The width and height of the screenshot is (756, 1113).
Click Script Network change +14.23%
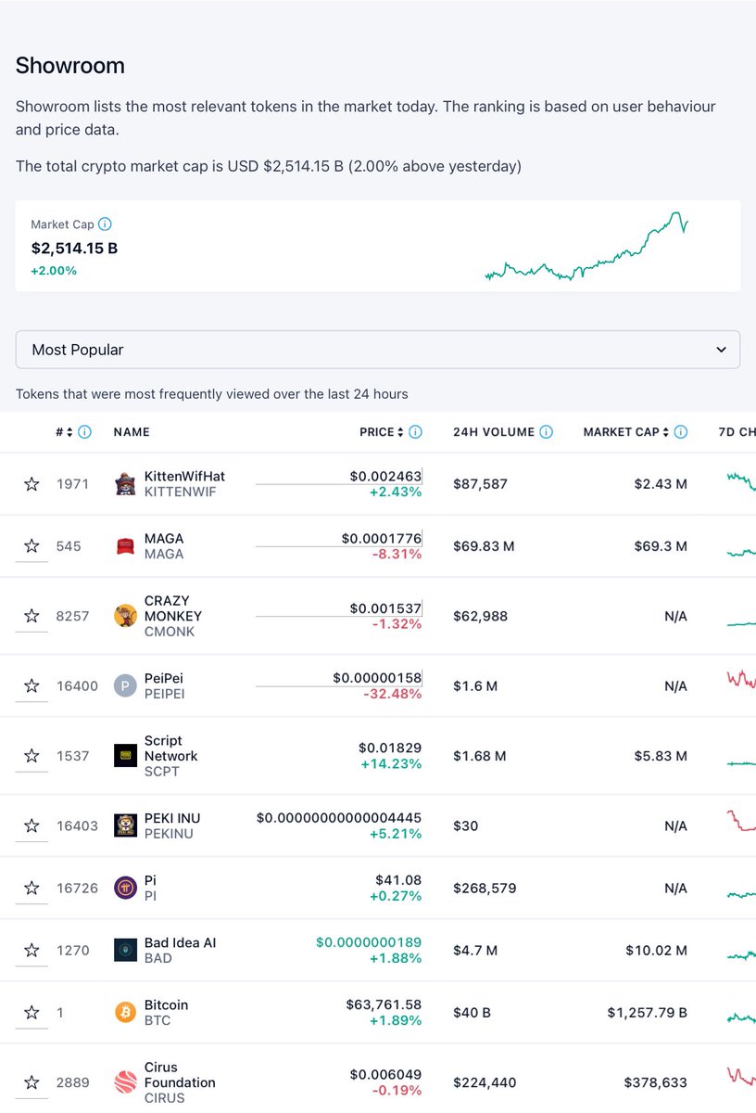tap(391, 763)
